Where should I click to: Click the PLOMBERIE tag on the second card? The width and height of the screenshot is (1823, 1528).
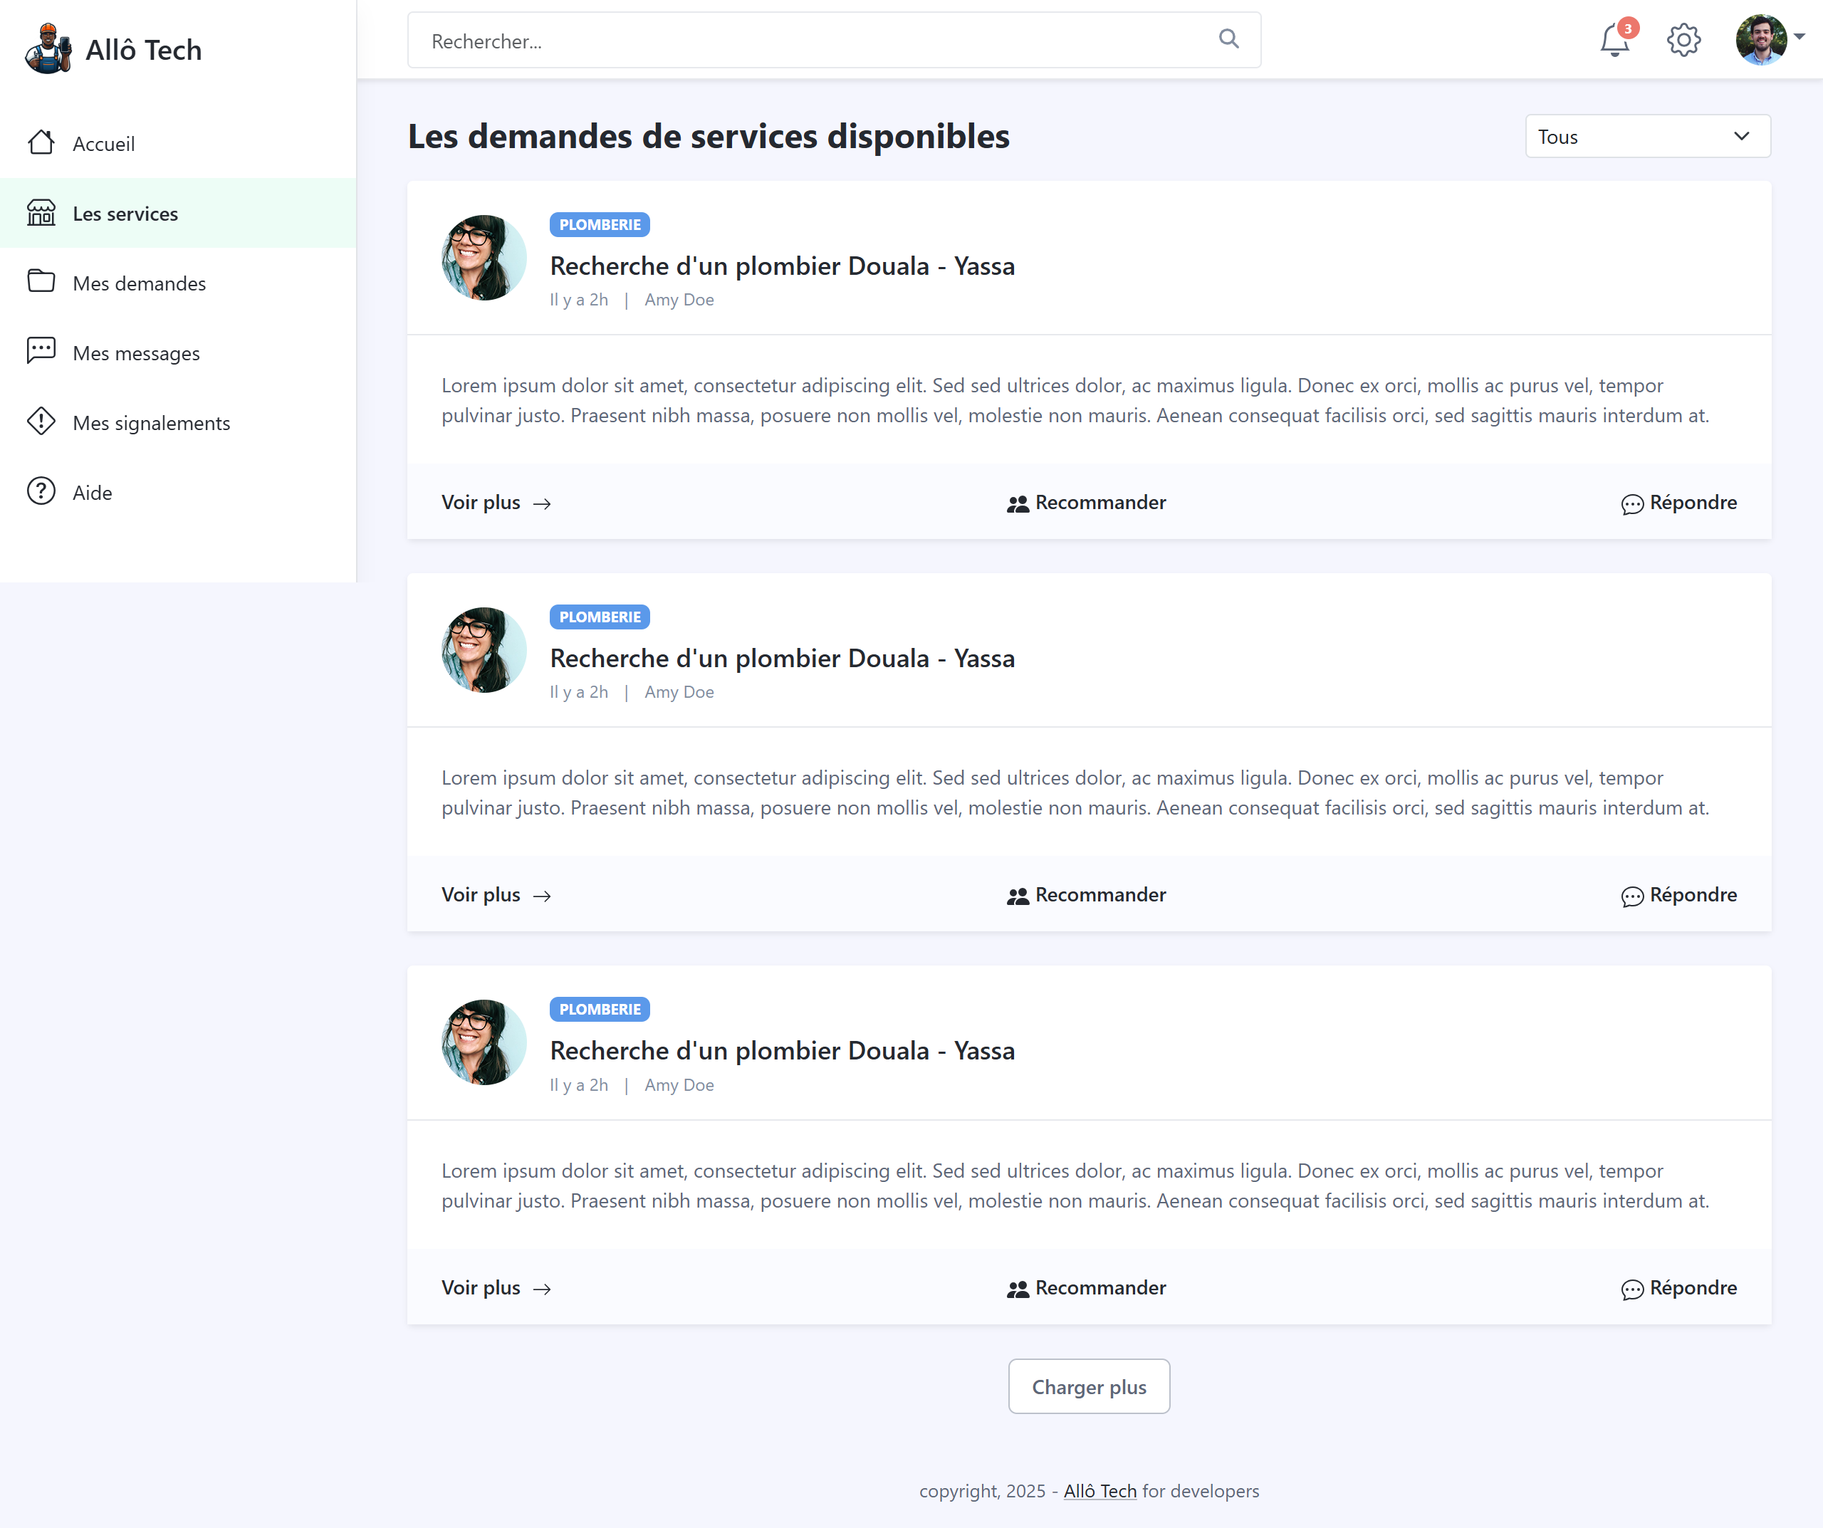[600, 617]
